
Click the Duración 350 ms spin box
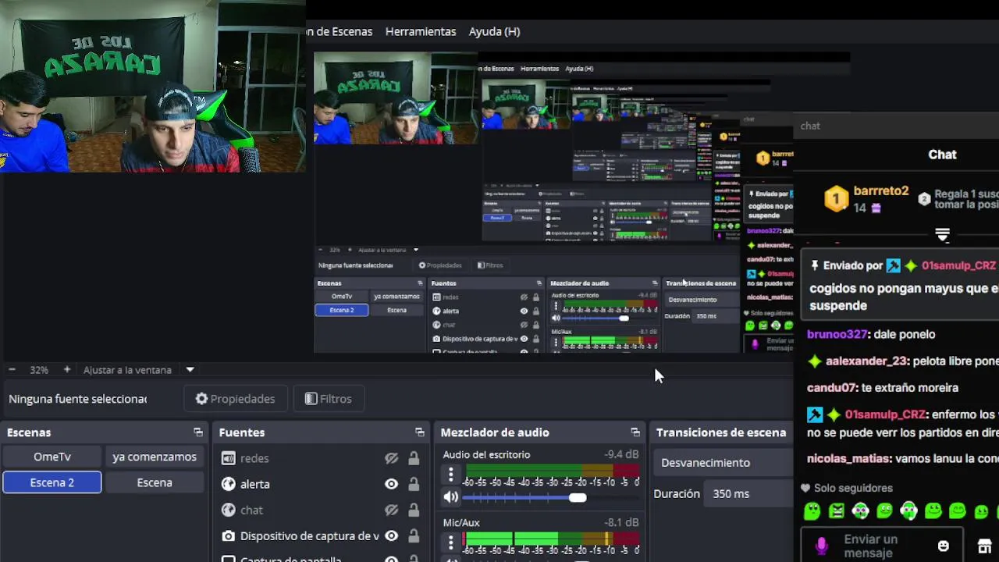coord(749,493)
